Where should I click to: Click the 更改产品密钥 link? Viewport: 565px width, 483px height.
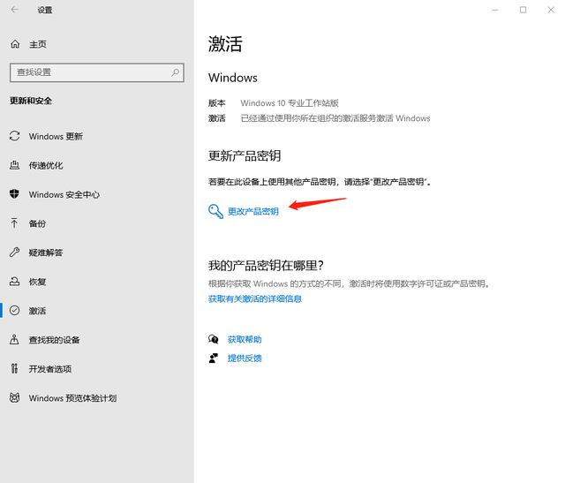click(x=252, y=212)
